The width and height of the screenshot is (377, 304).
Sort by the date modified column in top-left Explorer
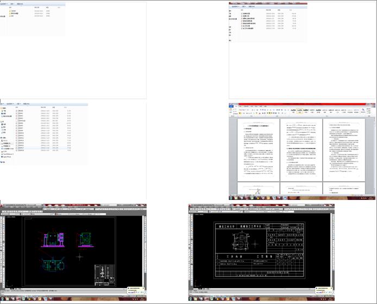click(x=37, y=8)
